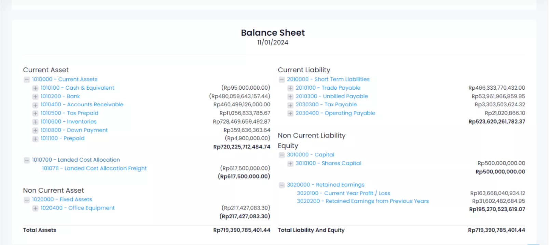The image size is (549, 245).
Task: Expand the Inventories plus icon
Action: (x=35, y=122)
